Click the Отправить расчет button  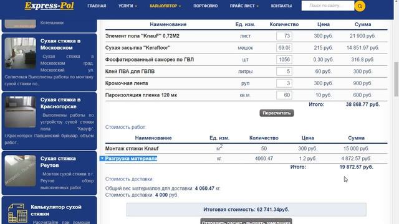246,221
